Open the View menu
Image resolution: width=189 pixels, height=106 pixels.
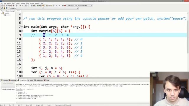click(13, 3)
